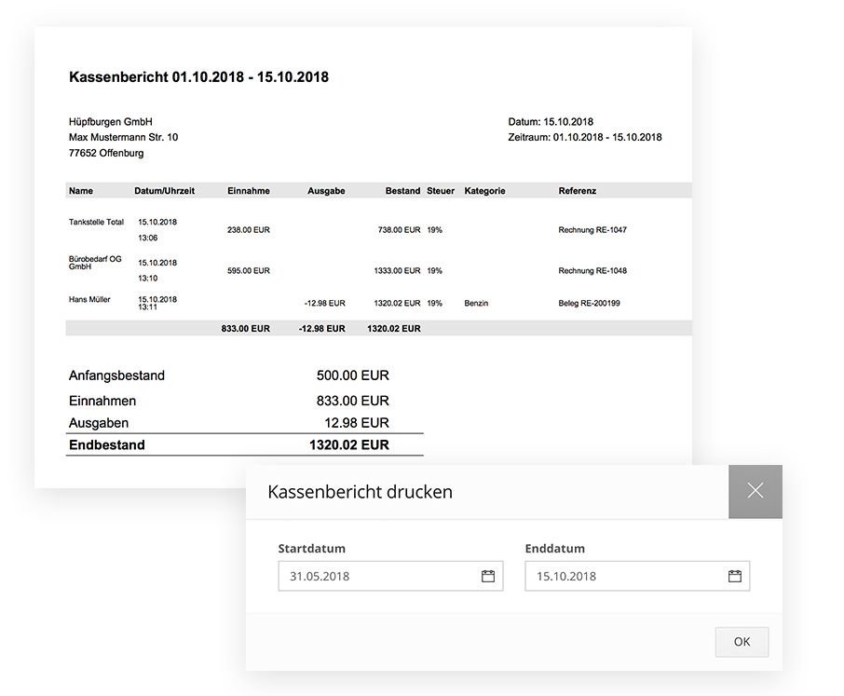This screenshot has height=696, width=844.
Task: Click the Zeitraum line in report header
Action: coord(585,137)
